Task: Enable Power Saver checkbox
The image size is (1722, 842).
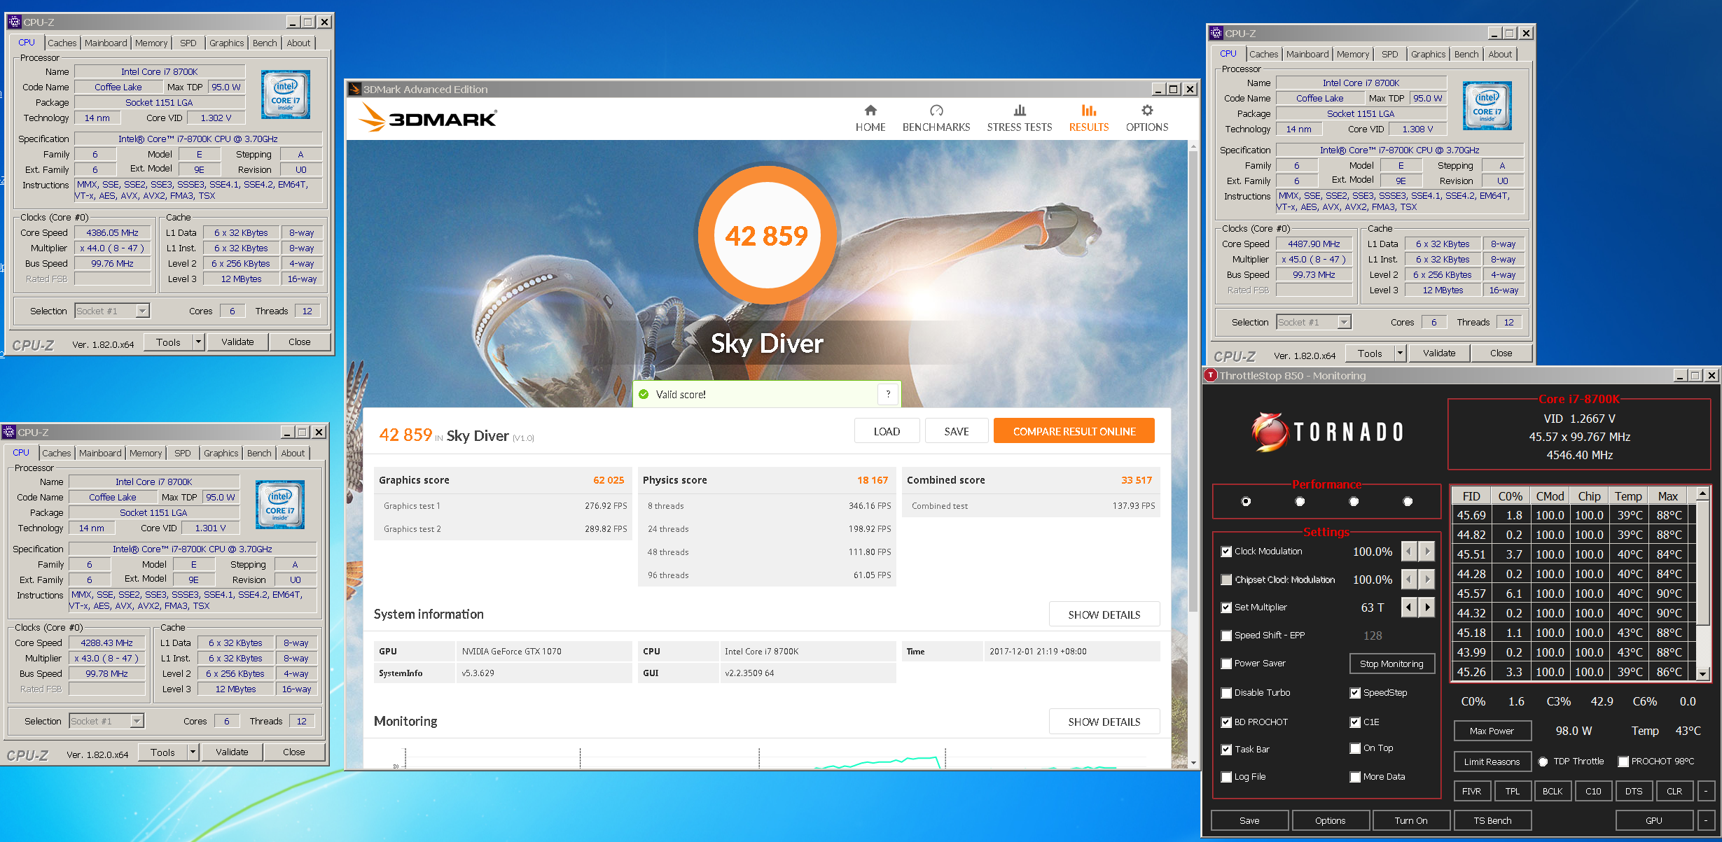Action: click(x=1226, y=664)
